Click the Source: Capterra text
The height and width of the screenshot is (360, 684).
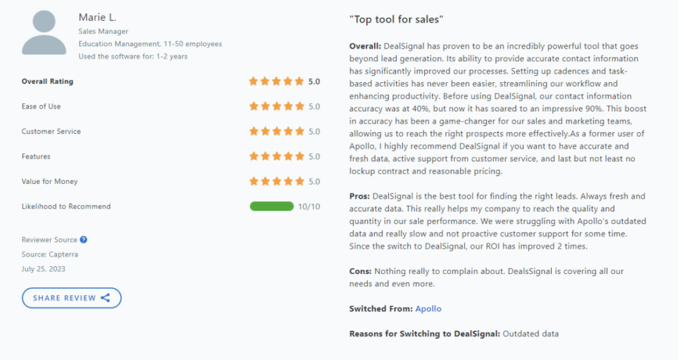49,254
